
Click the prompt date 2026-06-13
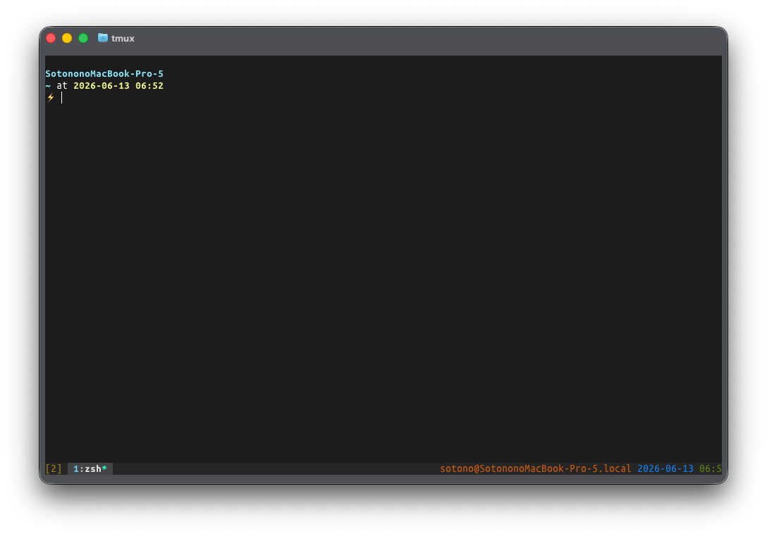(102, 85)
